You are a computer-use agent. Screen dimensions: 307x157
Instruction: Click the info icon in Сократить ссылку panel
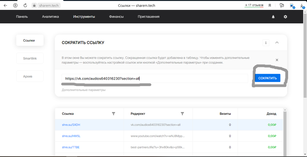pyautogui.click(x=266, y=43)
